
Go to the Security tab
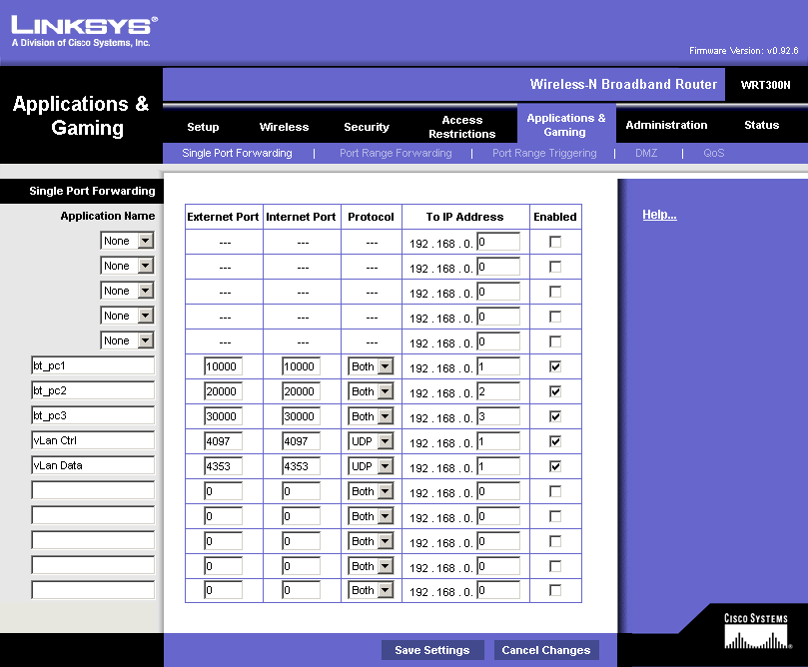point(367,127)
